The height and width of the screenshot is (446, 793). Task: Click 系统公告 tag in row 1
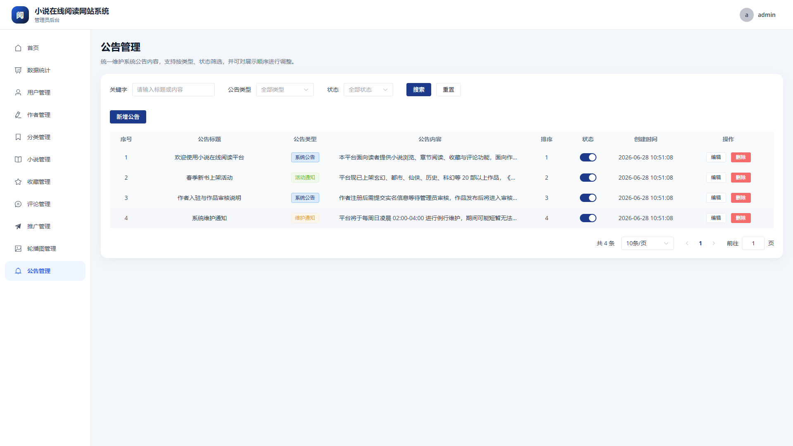305,157
